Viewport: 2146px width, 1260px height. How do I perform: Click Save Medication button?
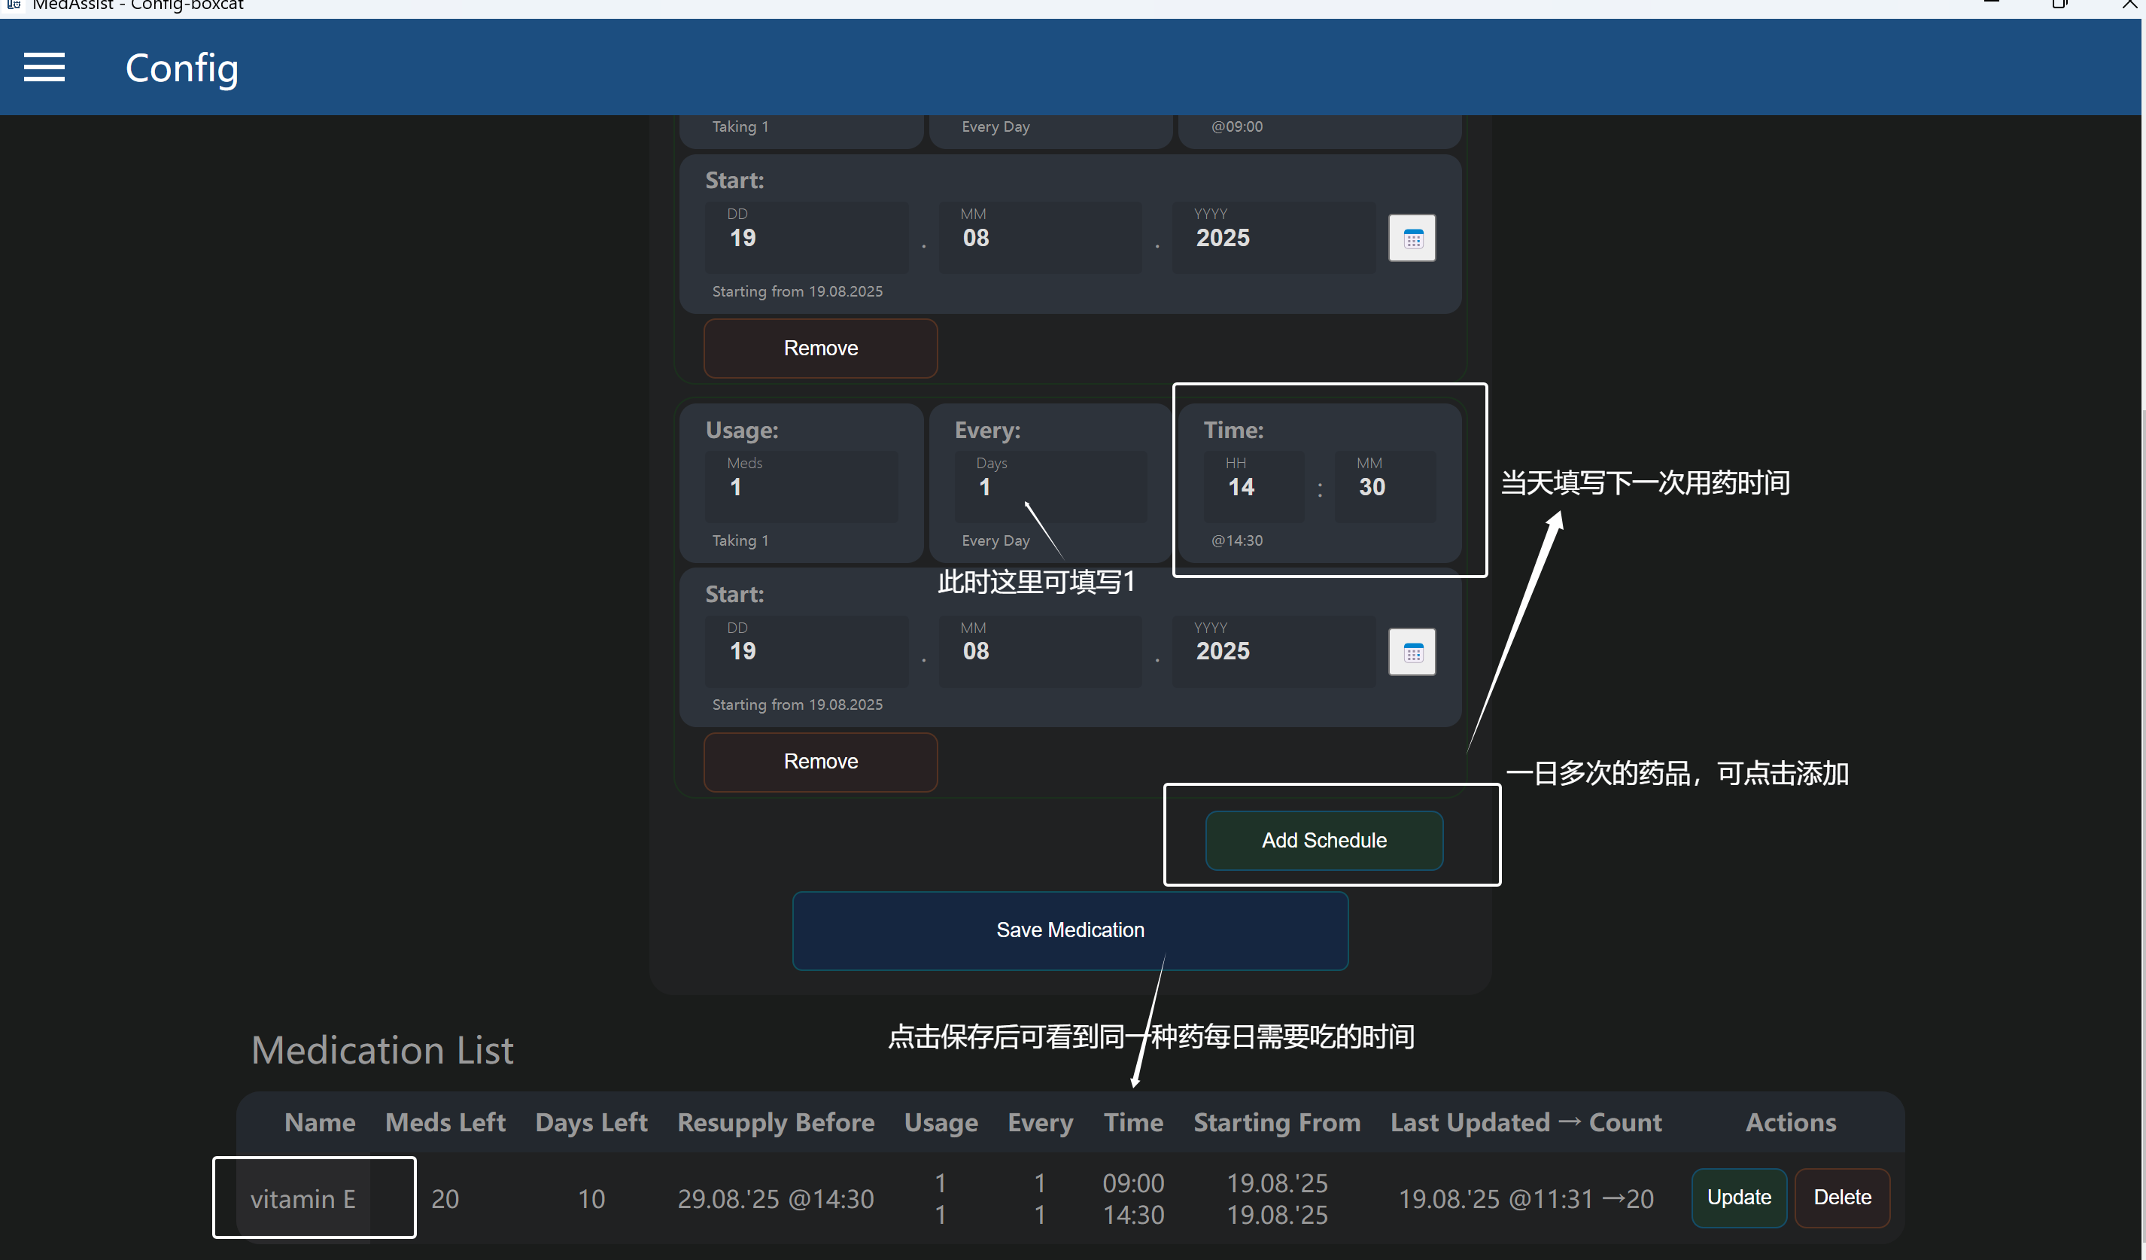click(x=1069, y=930)
